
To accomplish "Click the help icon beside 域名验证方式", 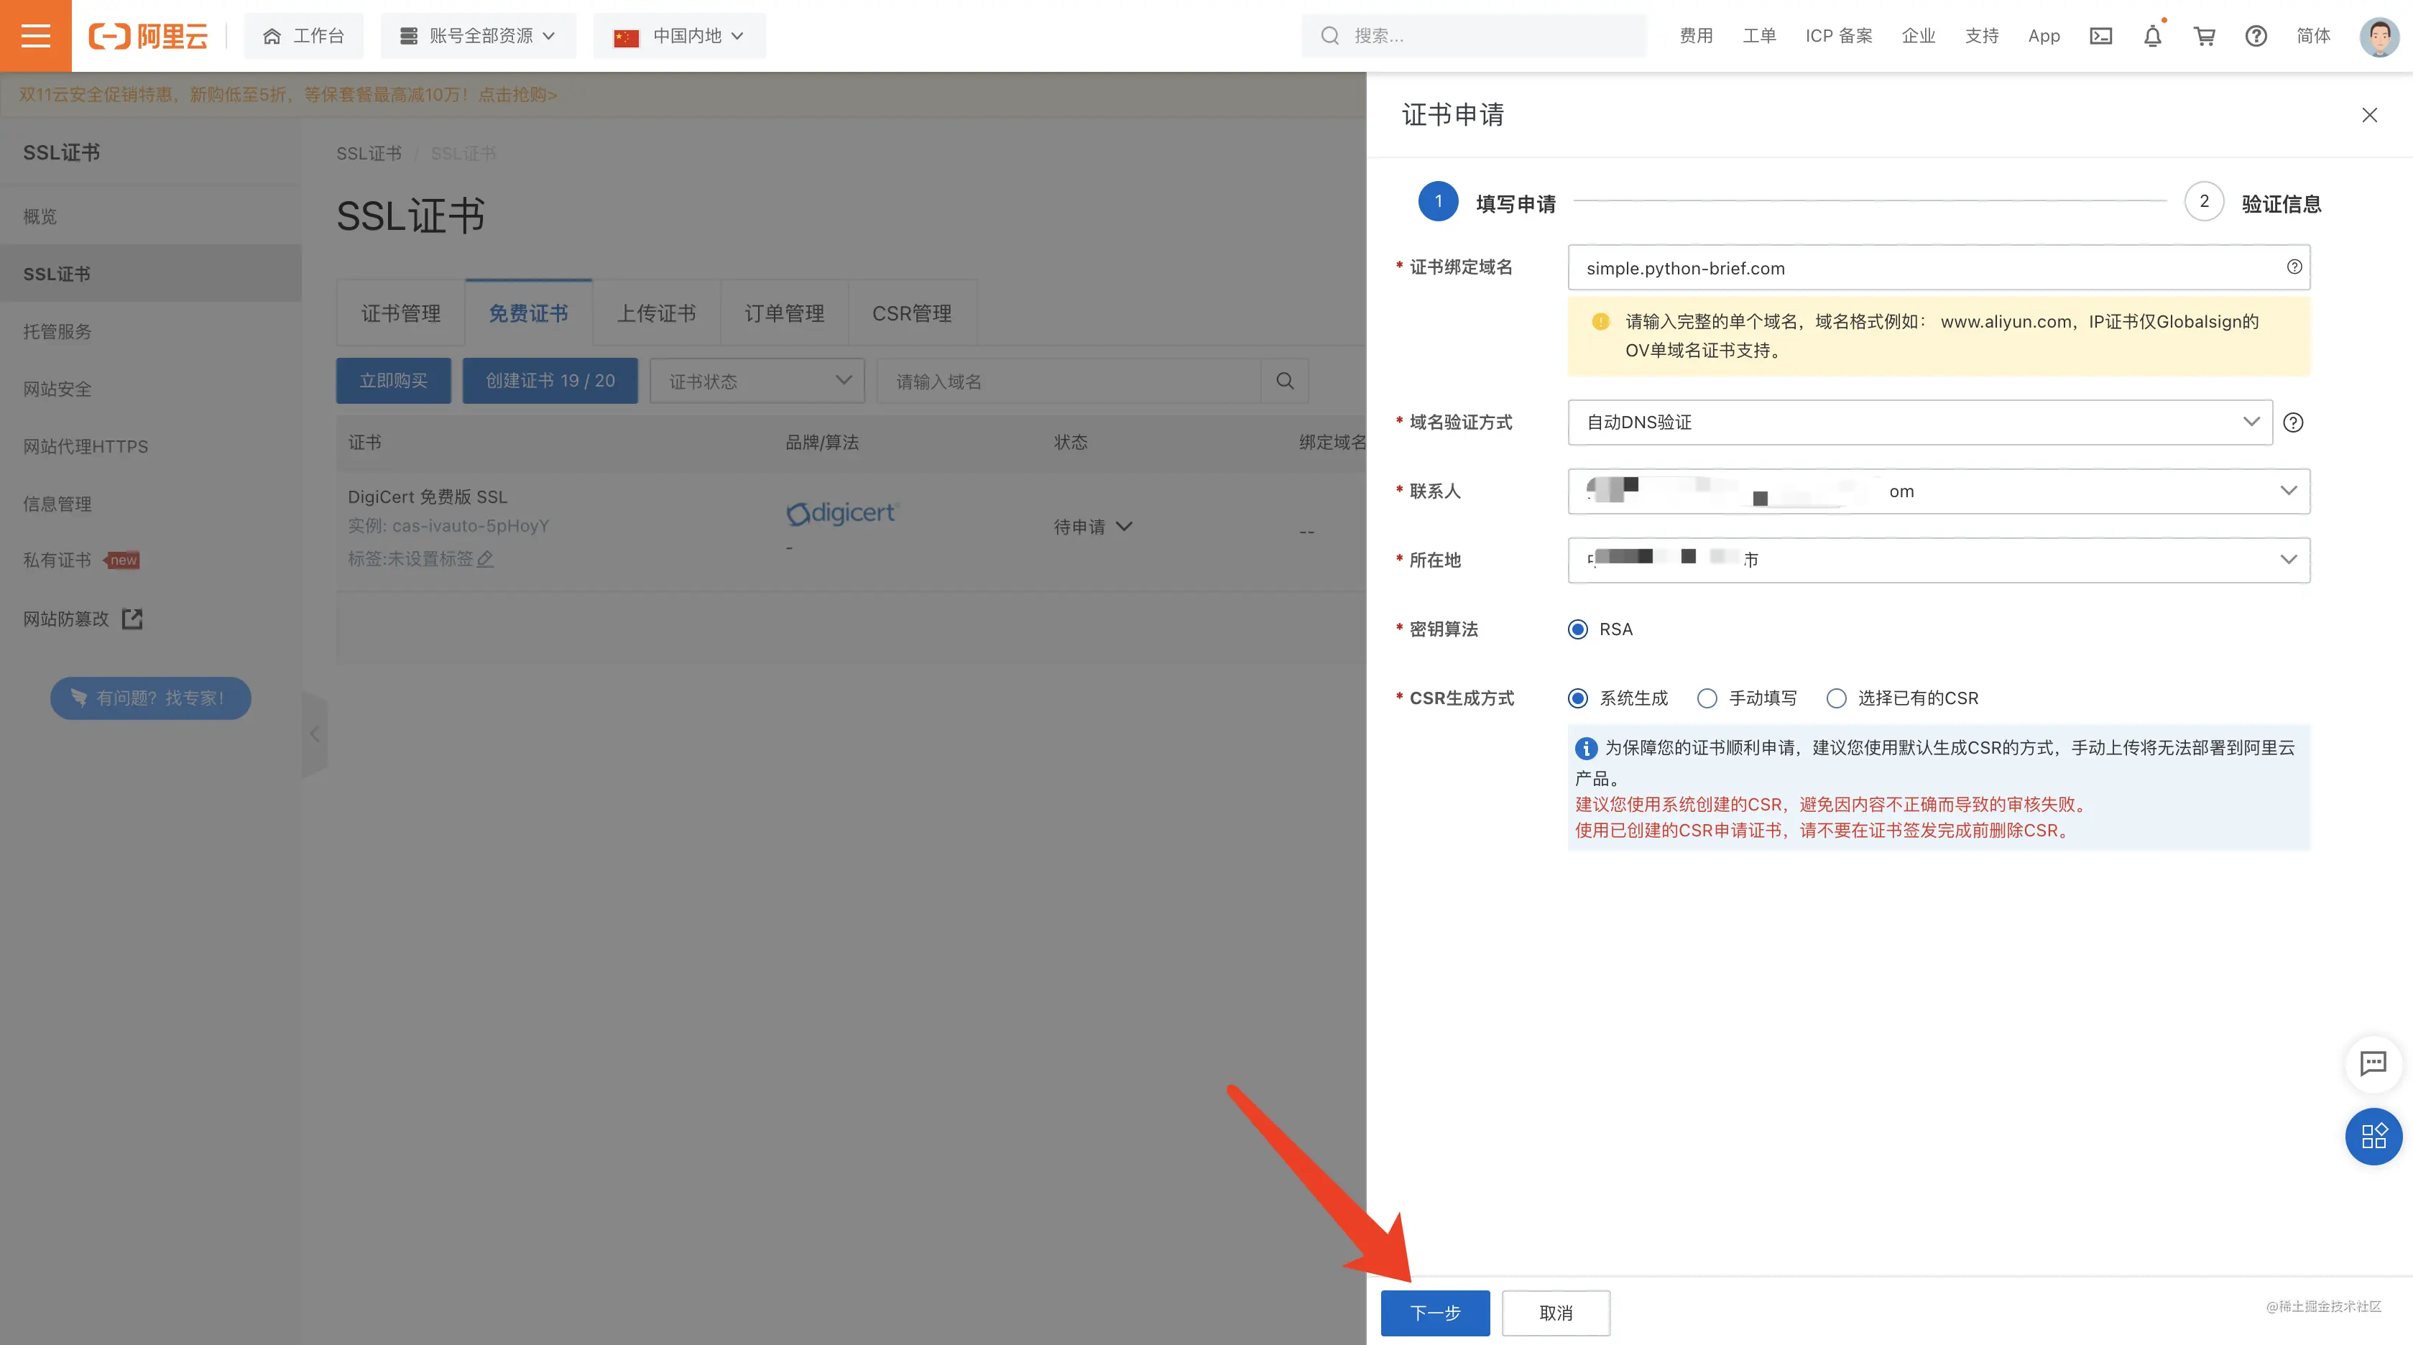I will click(x=2293, y=422).
